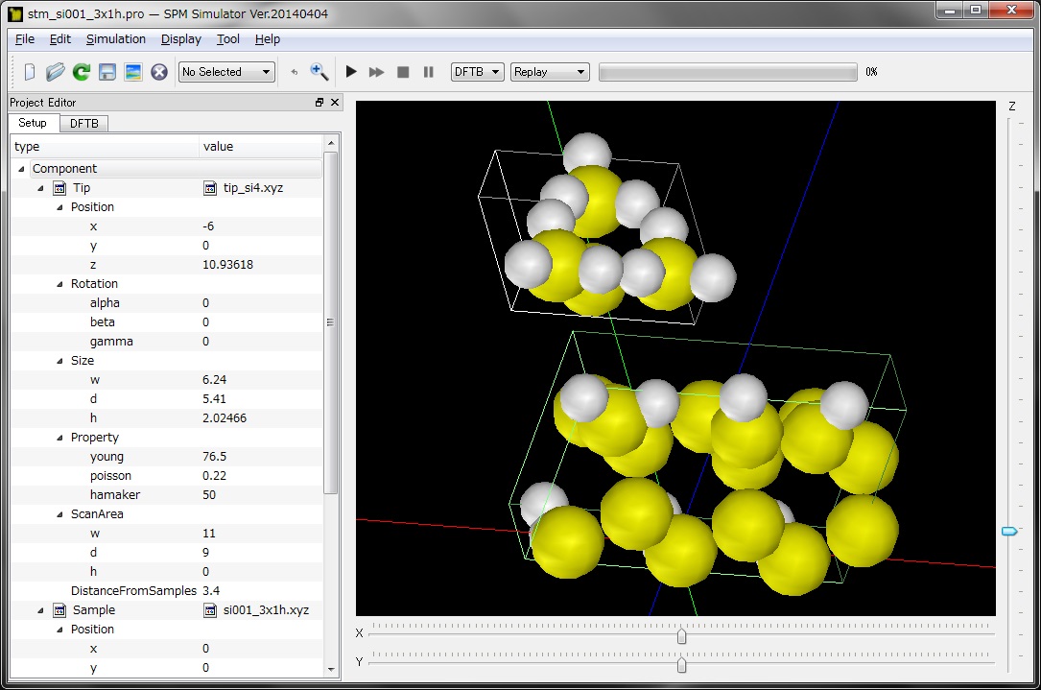Open a project with the folder icon

pos(56,72)
